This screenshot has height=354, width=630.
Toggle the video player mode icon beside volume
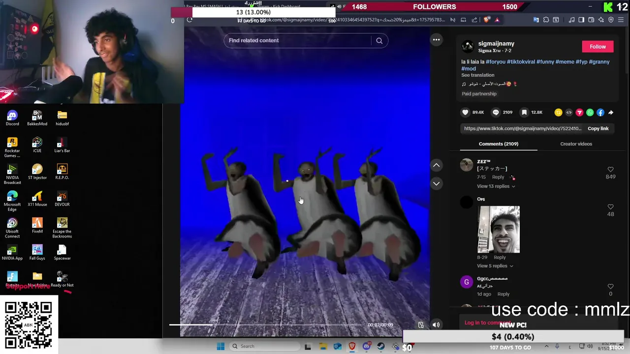pyautogui.click(x=421, y=324)
